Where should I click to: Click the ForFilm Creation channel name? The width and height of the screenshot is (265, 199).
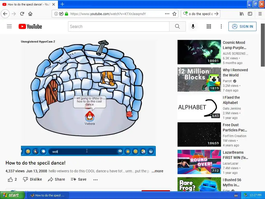point(234,136)
